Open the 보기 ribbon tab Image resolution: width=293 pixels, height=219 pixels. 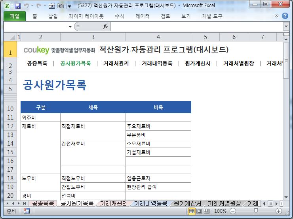(x=186, y=16)
